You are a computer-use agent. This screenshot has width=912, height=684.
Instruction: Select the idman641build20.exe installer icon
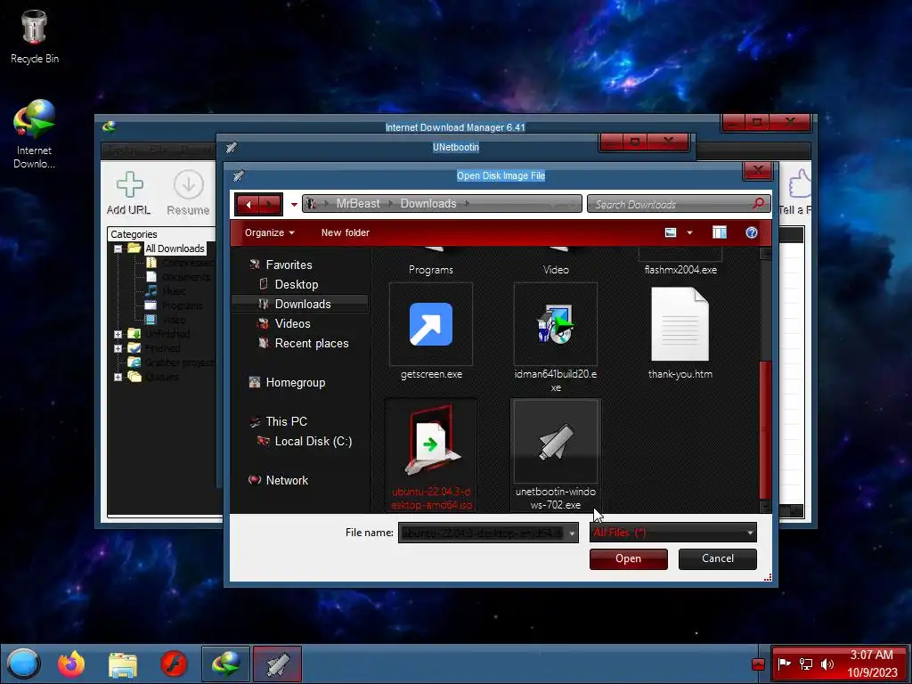pyautogui.click(x=556, y=324)
